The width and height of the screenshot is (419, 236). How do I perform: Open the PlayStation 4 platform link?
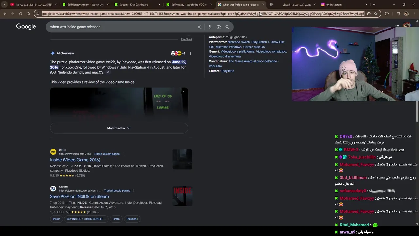click(x=261, y=42)
